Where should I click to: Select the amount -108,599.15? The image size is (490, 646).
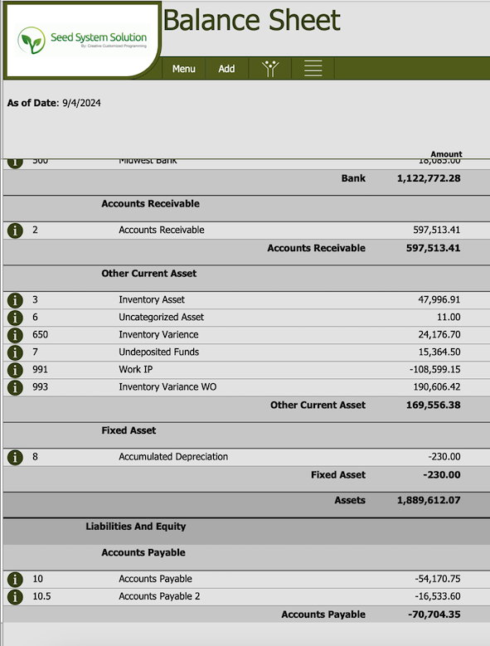pyautogui.click(x=434, y=370)
